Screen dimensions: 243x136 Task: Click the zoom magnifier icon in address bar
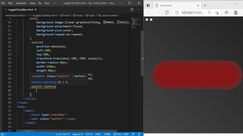coord(209,12)
